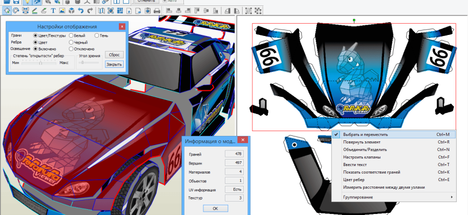
Task: Adjust the Угол зрения slider handle
Action: pos(82,63)
